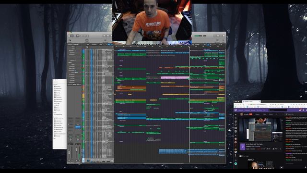Click the browser address bar
This screenshot has width=307, height=173.
[x=260, y=105]
